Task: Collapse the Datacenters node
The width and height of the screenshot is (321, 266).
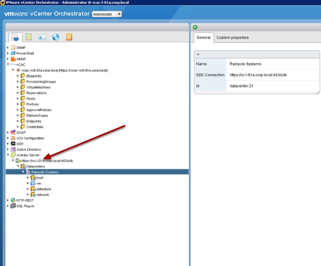Action: click(x=18, y=167)
